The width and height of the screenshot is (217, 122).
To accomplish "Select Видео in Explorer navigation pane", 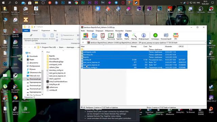I will [x=31, y=60].
